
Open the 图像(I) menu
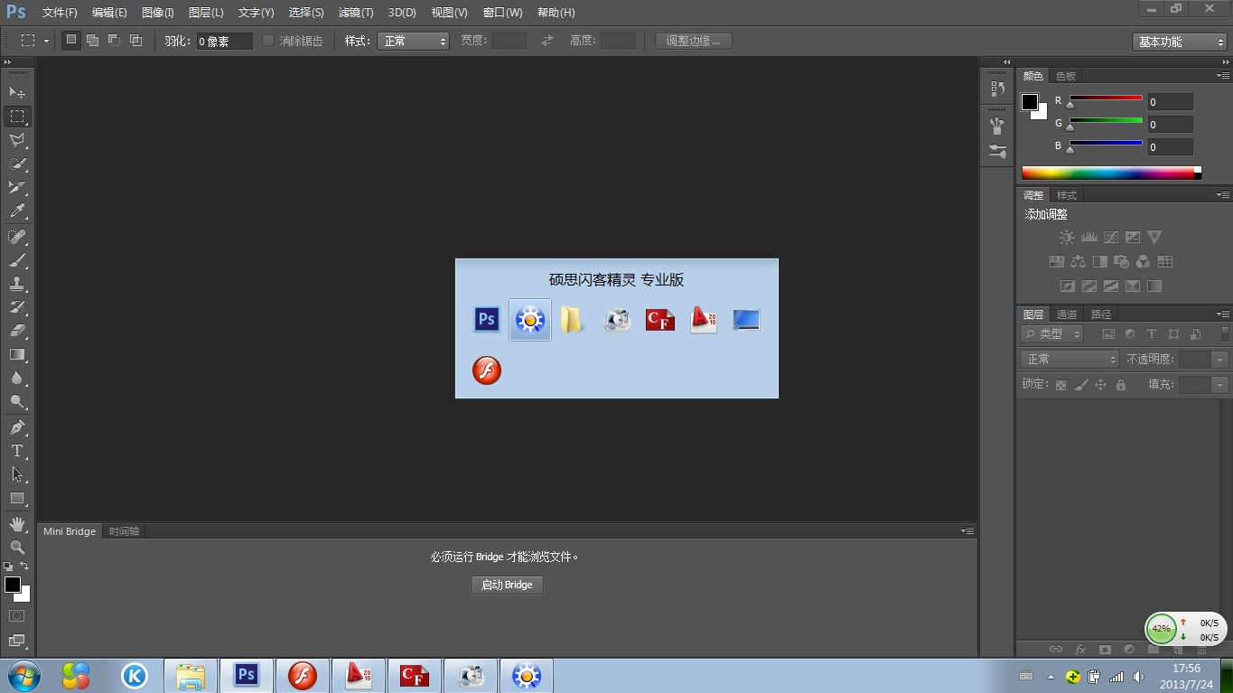[158, 13]
